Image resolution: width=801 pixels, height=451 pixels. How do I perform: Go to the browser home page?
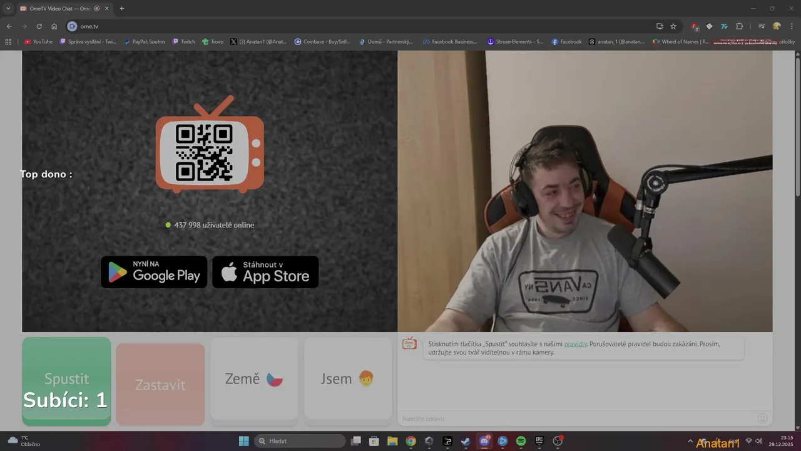coord(54,26)
